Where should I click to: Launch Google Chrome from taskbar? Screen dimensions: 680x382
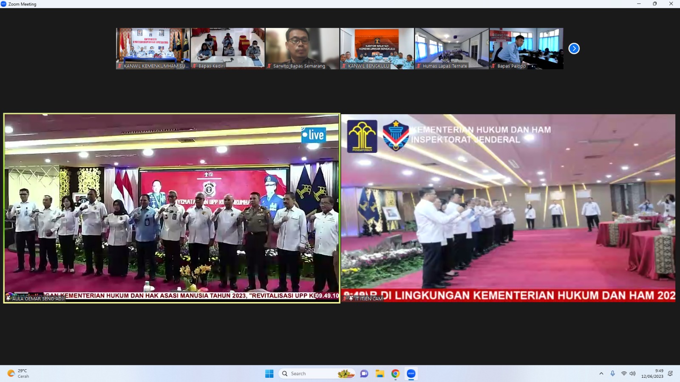tap(395, 374)
